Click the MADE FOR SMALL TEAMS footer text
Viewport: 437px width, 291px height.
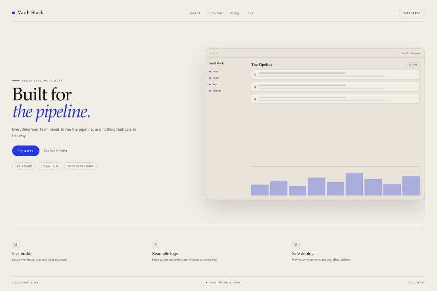point(225,283)
